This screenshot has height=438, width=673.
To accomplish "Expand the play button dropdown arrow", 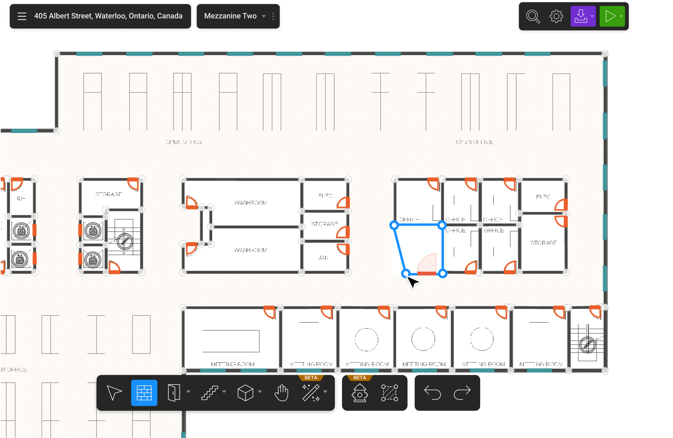I will (621, 16).
